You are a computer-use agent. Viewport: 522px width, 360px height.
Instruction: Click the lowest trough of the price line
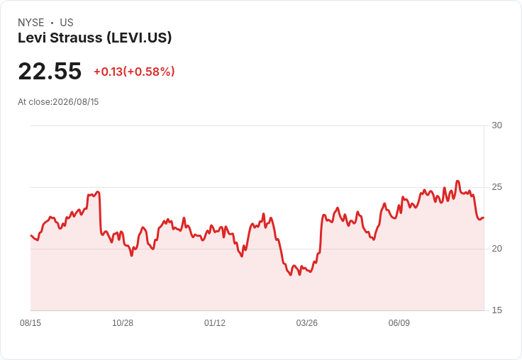pyautogui.click(x=290, y=274)
